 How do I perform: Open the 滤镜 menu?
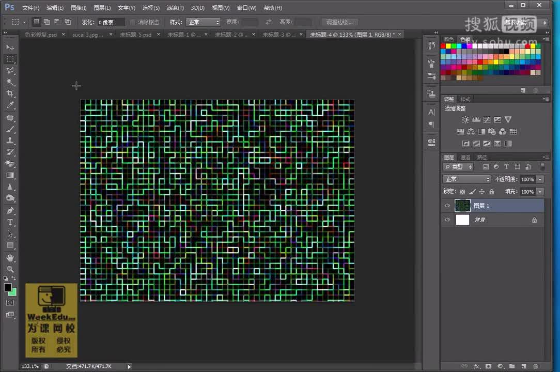click(175, 8)
